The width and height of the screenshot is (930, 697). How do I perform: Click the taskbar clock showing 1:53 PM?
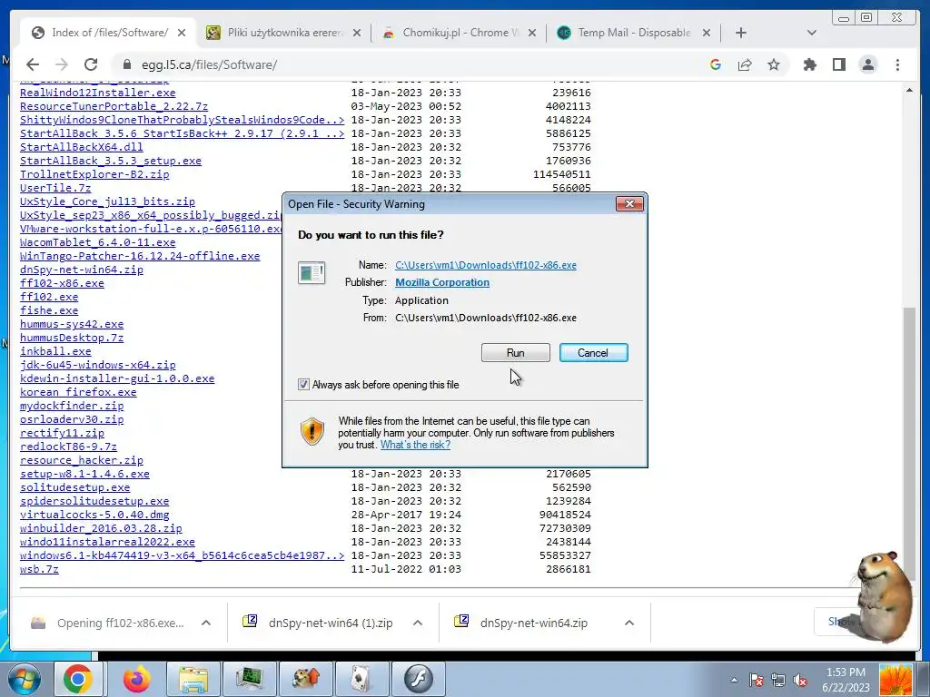tap(846, 672)
